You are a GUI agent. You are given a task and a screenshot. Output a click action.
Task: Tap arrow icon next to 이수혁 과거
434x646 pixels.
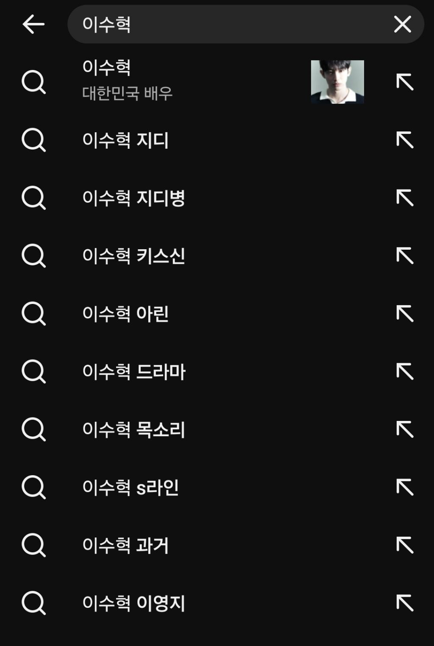(405, 545)
